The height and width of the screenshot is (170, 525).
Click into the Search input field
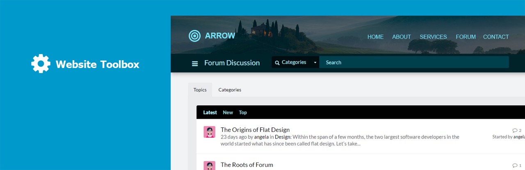point(414,62)
